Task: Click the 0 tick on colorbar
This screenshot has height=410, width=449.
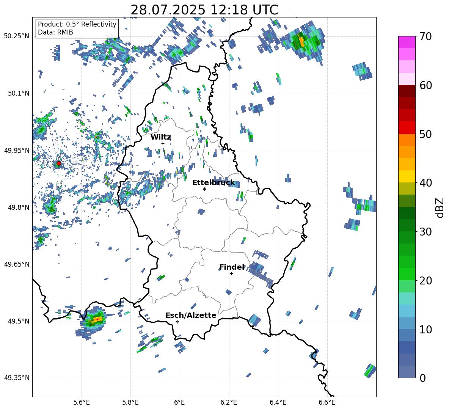Action: pos(422,378)
